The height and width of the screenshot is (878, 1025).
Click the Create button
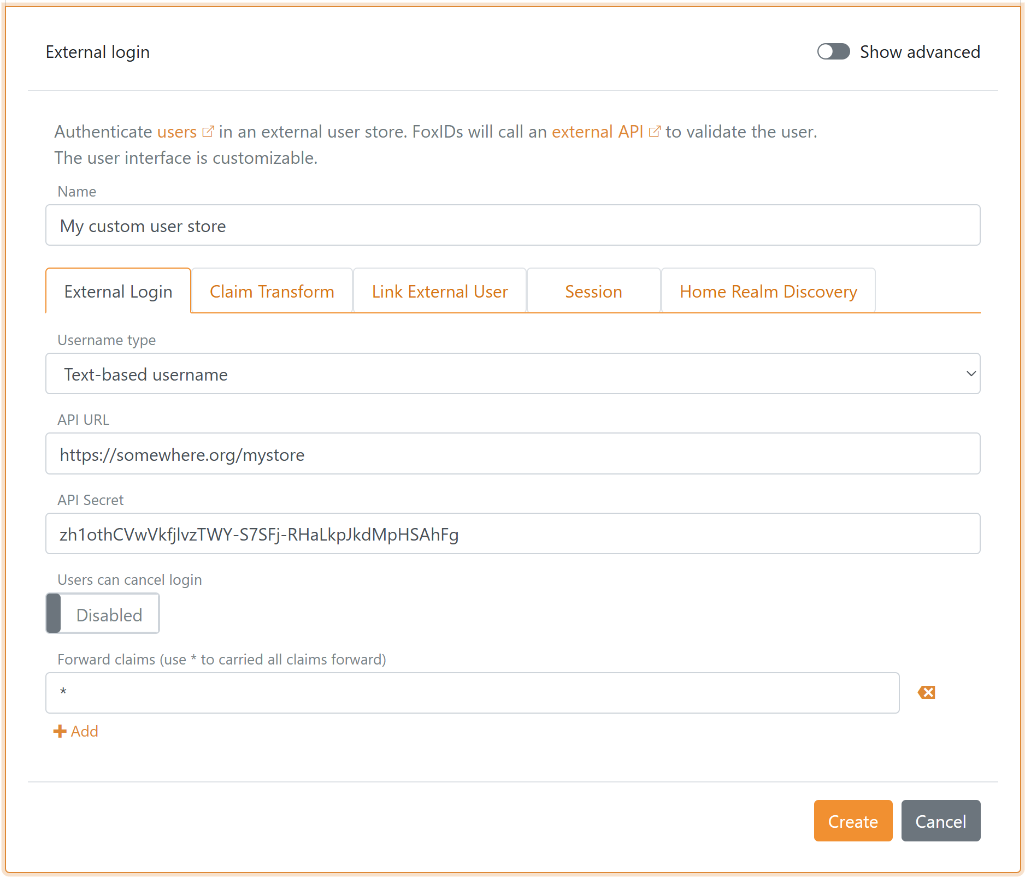[x=853, y=821]
